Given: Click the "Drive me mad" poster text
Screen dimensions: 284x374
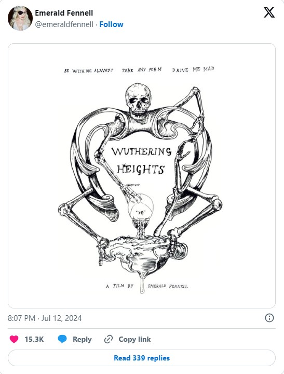Looking at the screenshot, I should click(x=193, y=69).
